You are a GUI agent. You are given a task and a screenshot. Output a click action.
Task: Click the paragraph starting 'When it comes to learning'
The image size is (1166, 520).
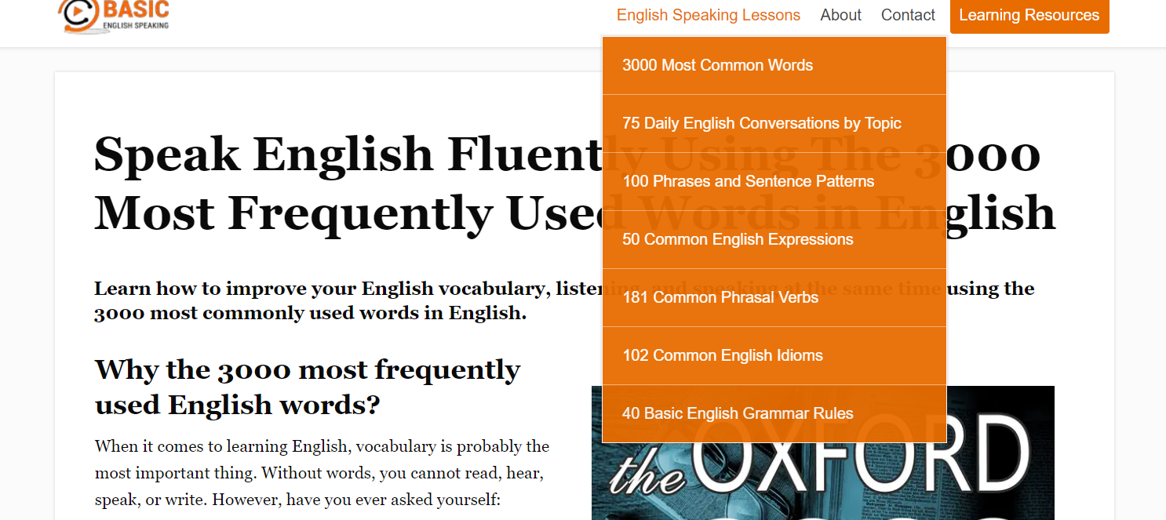(x=322, y=473)
